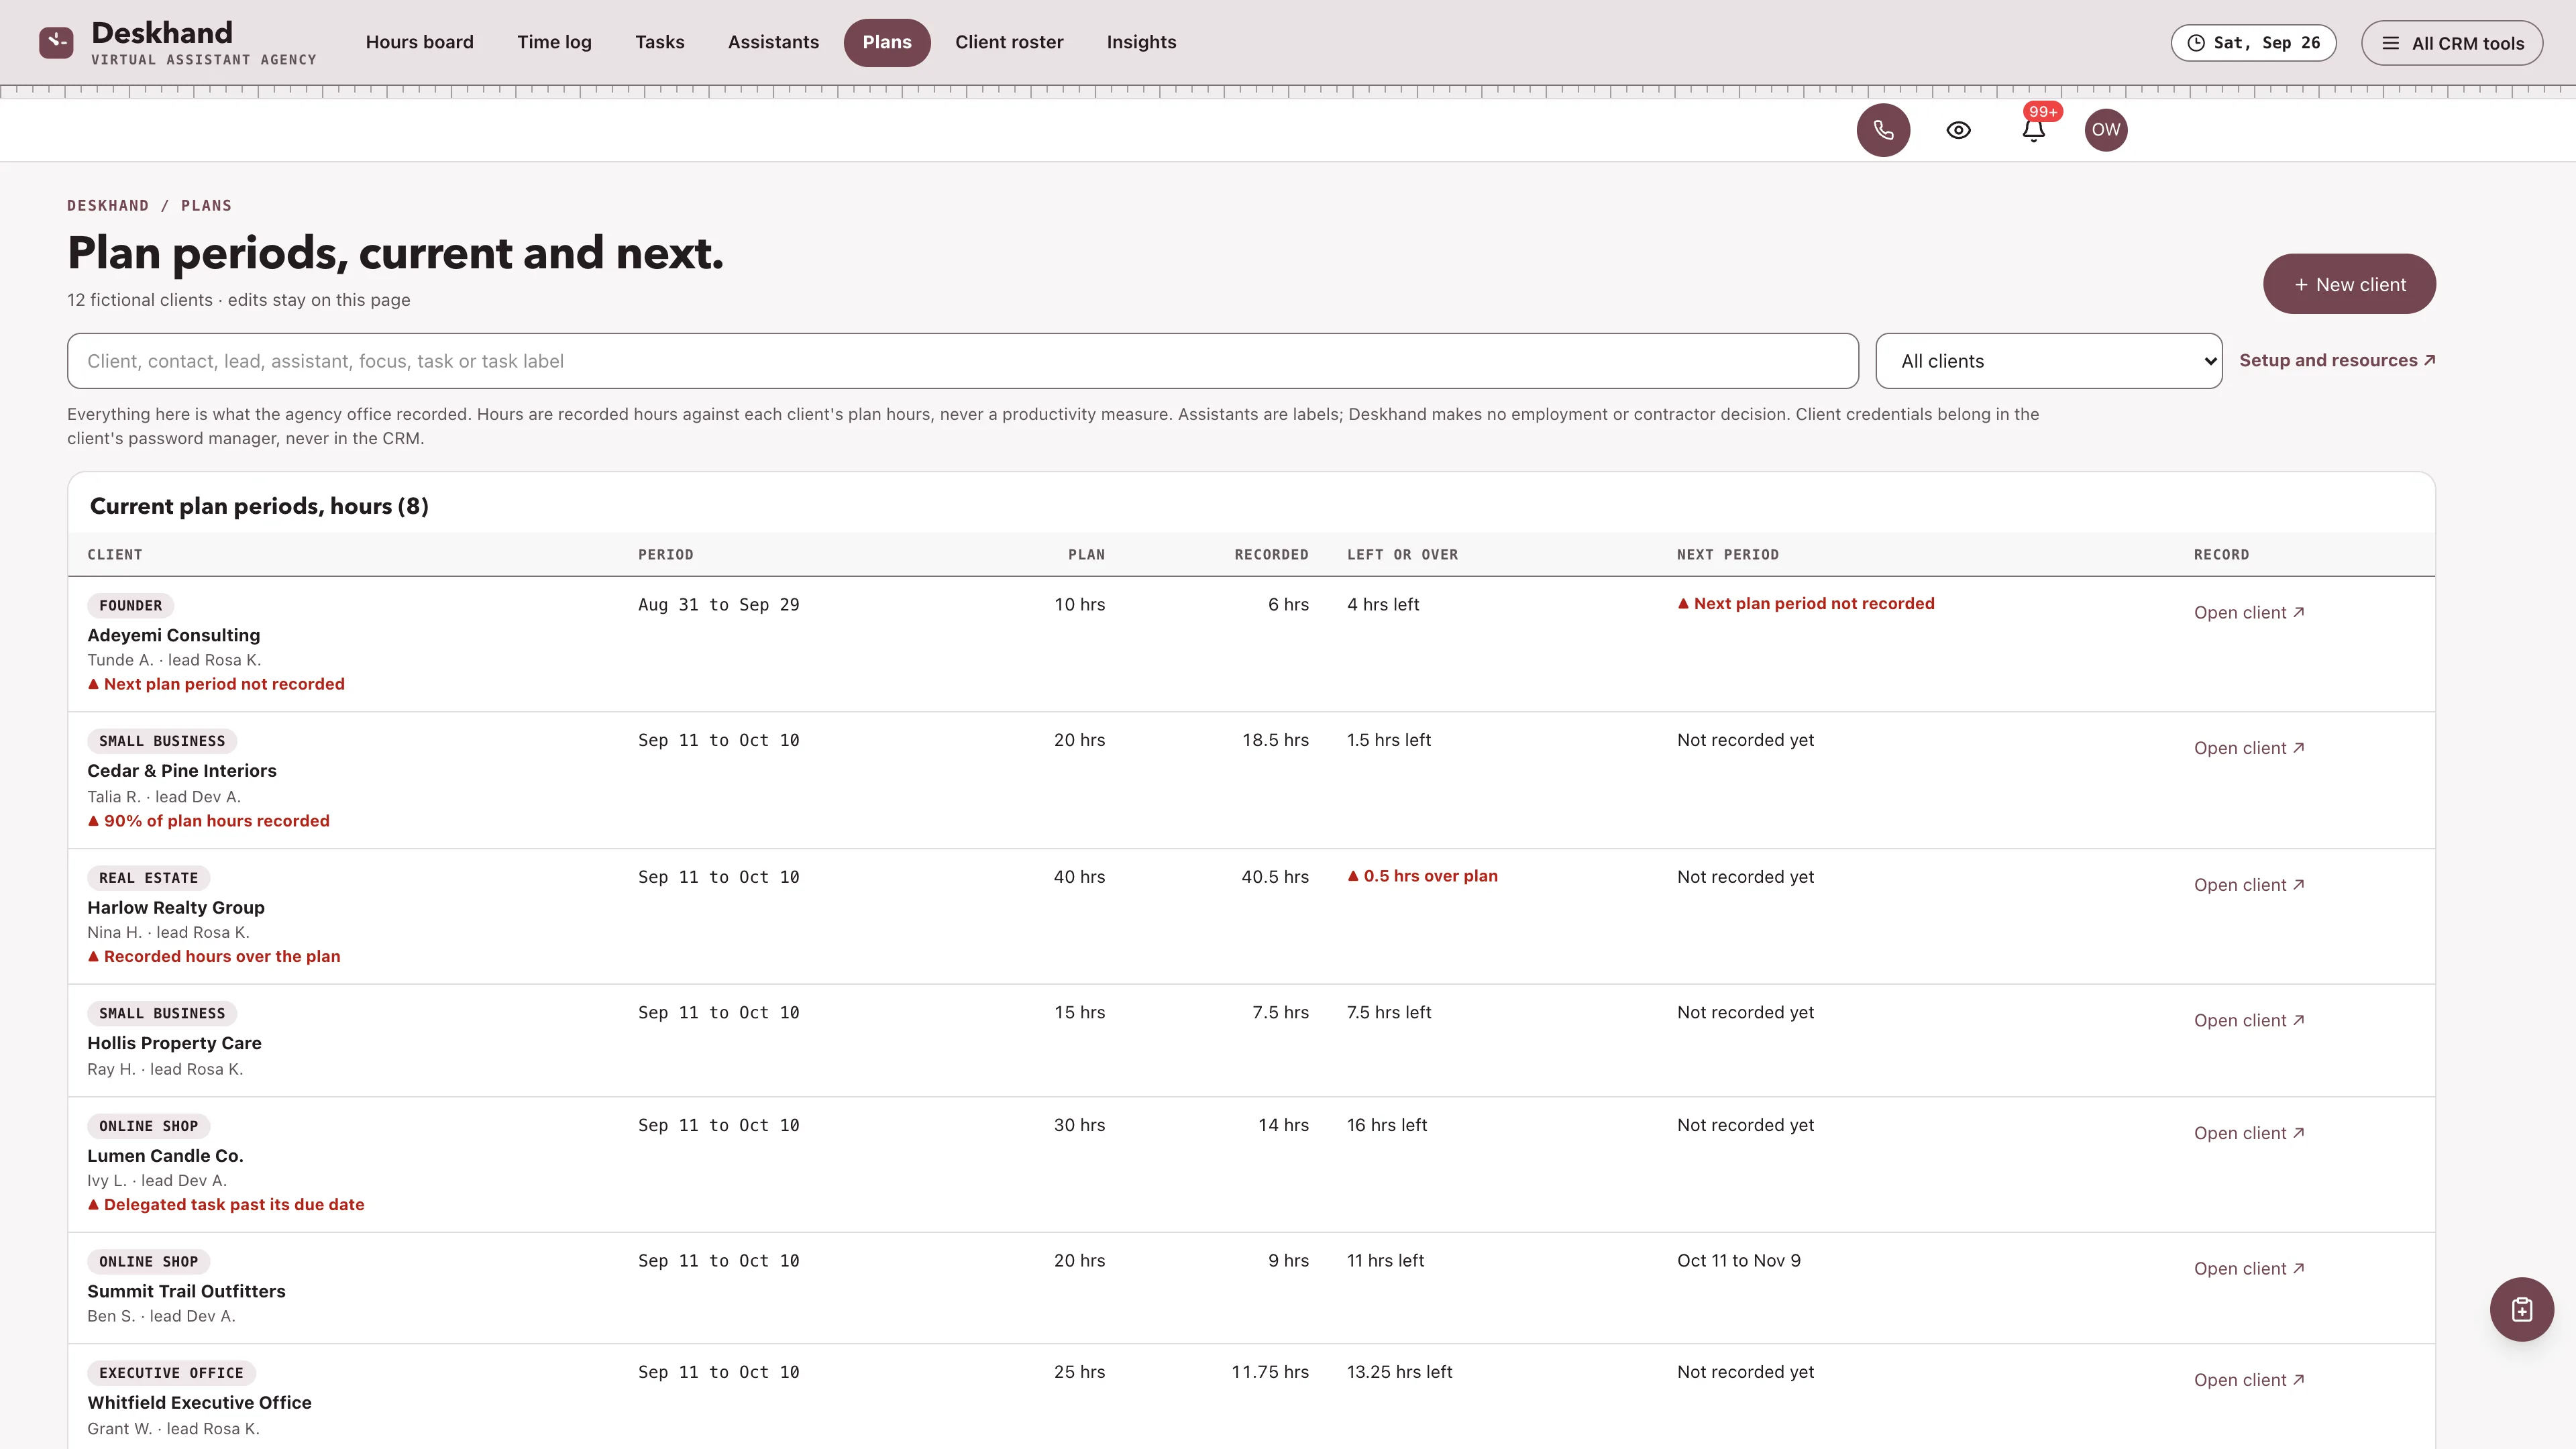The image size is (2576, 1449).
Task: Switch to the Time log tab
Action: tap(554, 42)
